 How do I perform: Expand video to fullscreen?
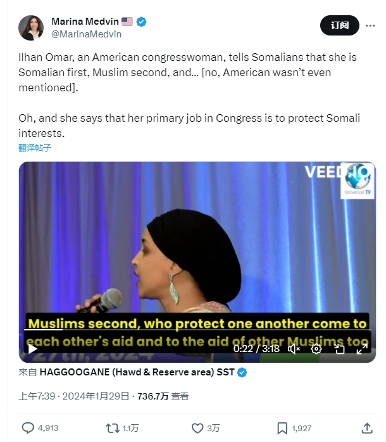362,349
